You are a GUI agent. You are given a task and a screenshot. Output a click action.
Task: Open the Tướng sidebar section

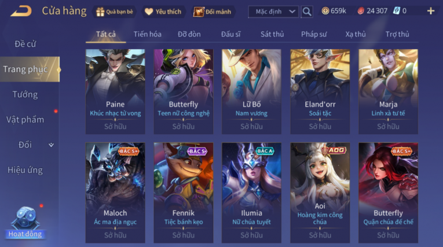pyautogui.click(x=25, y=94)
